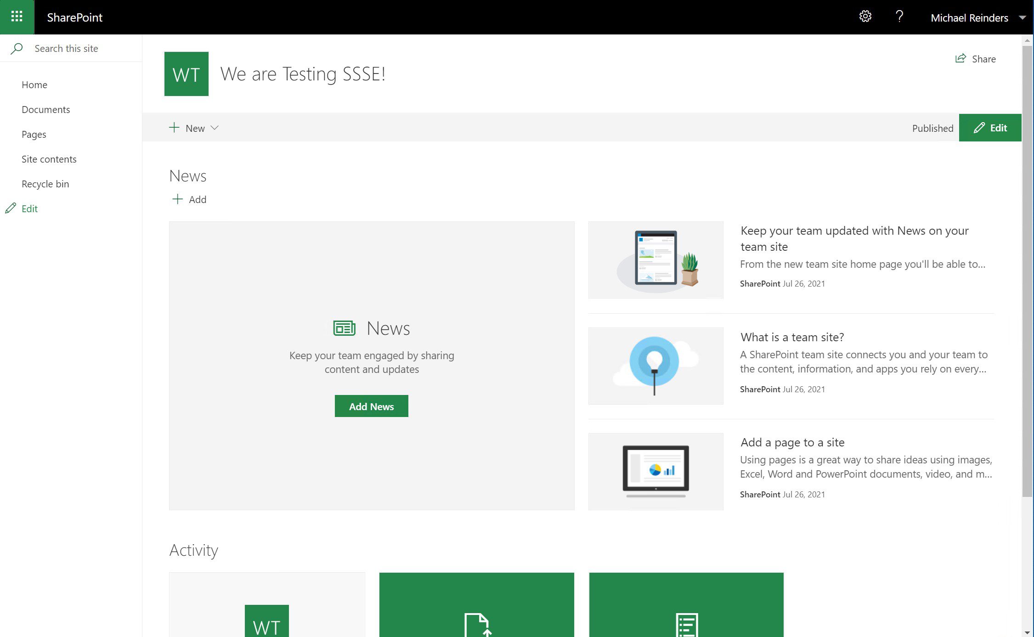Click the Share arrow icon
Image resolution: width=1034 pixels, height=637 pixels.
961,58
